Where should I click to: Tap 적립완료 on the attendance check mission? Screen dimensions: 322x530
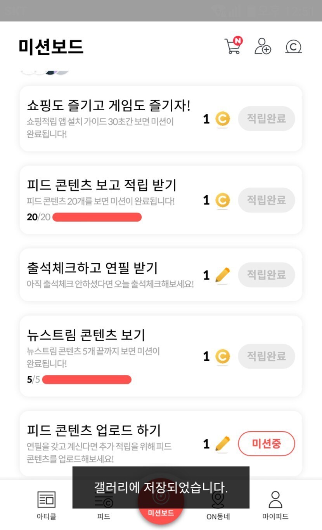point(267,275)
